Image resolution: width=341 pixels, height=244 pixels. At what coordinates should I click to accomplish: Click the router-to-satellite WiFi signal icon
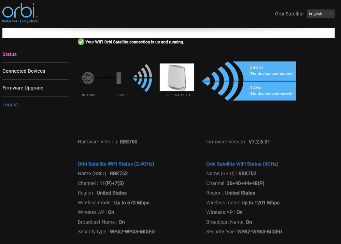click(143, 78)
